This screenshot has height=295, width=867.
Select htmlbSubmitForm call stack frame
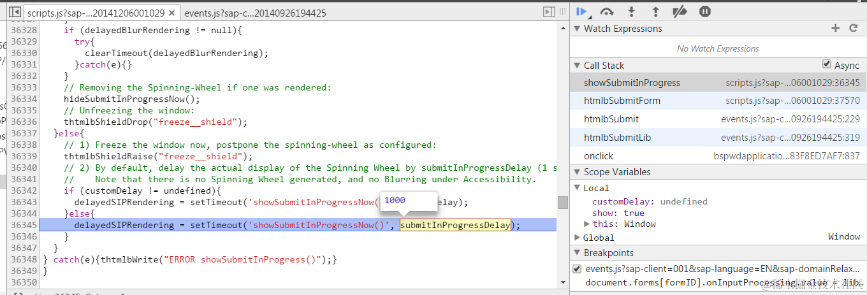[718, 101]
